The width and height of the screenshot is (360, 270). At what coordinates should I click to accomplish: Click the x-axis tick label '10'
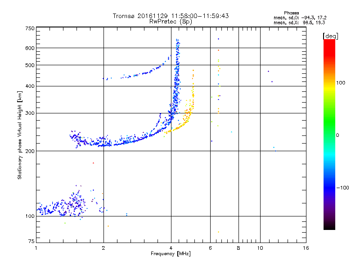260,248
